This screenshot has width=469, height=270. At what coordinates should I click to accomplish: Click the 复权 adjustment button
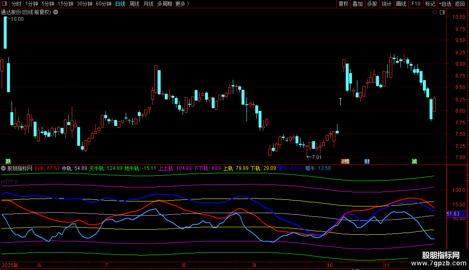tap(343, 4)
